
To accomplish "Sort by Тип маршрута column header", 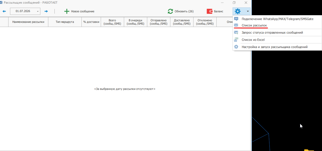I will (x=65, y=22).
